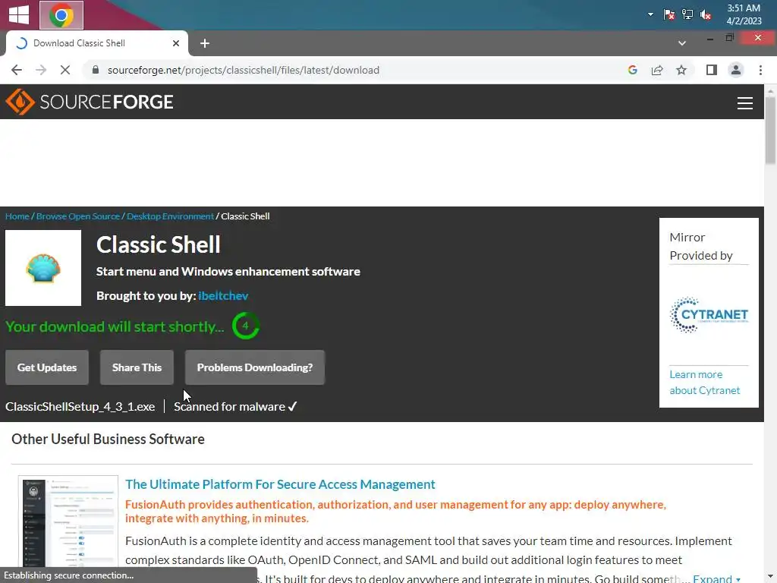Image resolution: width=777 pixels, height=583 pixels.
Task: Stop loading the page
Action: 65,70
